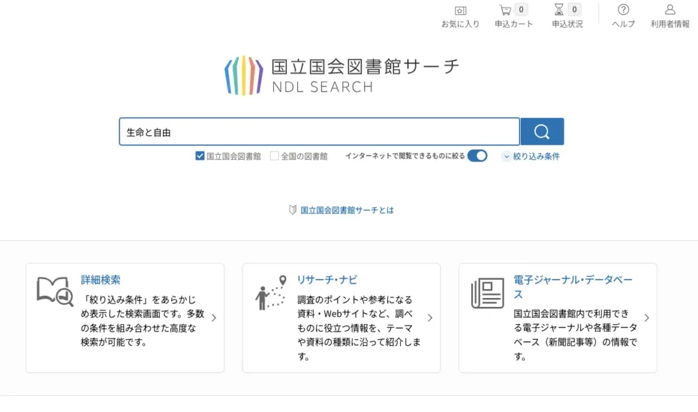
Task: Open the 申込カート cart icon
Action: click(x=505, y=10)
